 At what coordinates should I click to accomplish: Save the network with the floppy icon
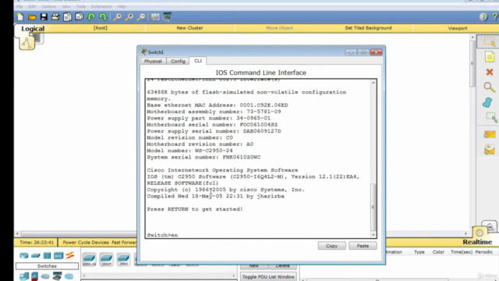[x=44, y=17]
